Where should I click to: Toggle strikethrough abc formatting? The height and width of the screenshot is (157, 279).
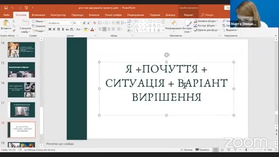click(x=67, y=29)
